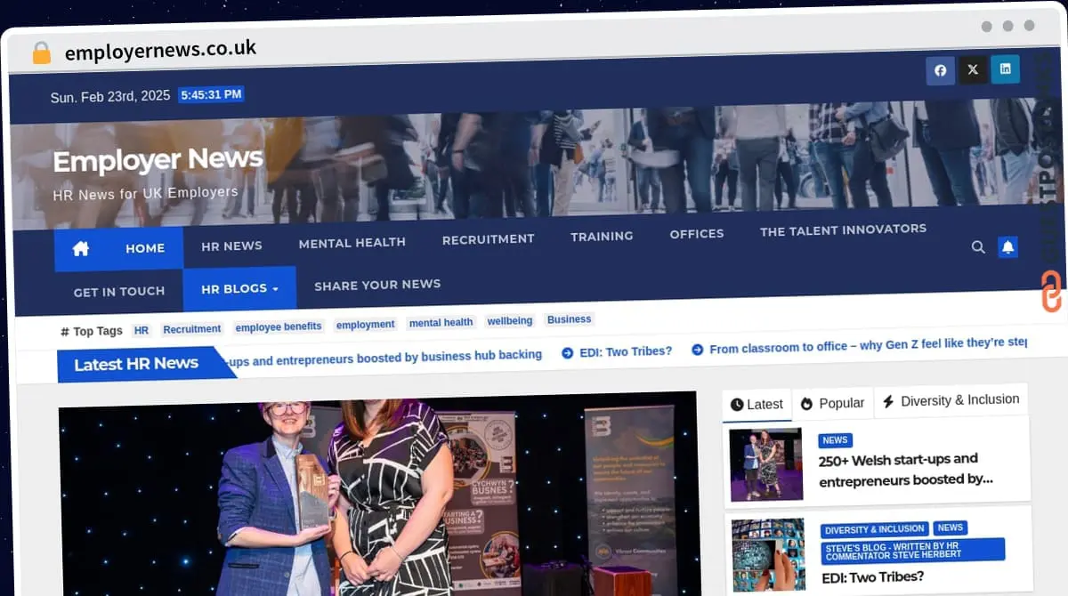Click the tagline HR News for UK Employers
The height and width of the screenshot is (596, 1068).
click(x=145, y=192)
